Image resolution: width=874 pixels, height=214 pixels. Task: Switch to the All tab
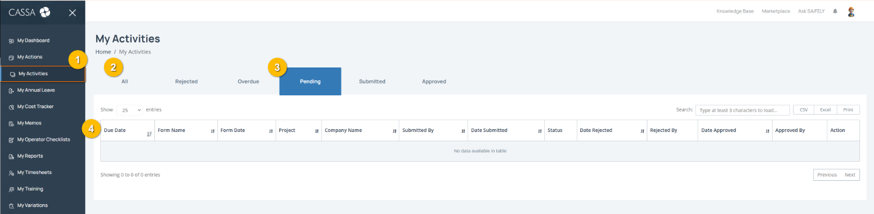[x=125, y=81]
